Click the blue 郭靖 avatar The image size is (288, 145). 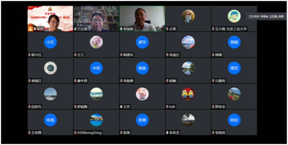click(234, 42)
